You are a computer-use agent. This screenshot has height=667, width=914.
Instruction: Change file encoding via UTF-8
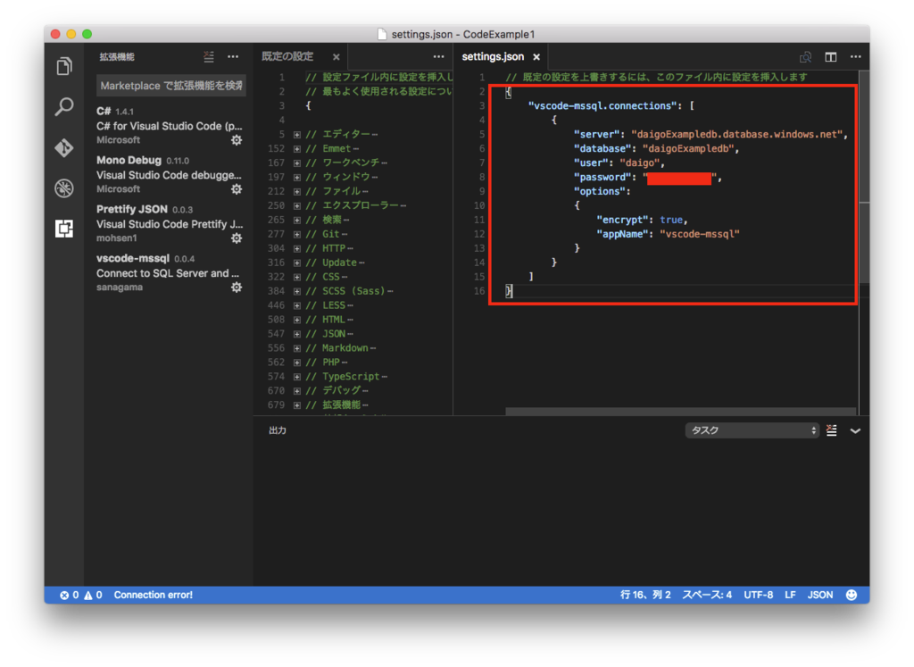click(759, 595)
